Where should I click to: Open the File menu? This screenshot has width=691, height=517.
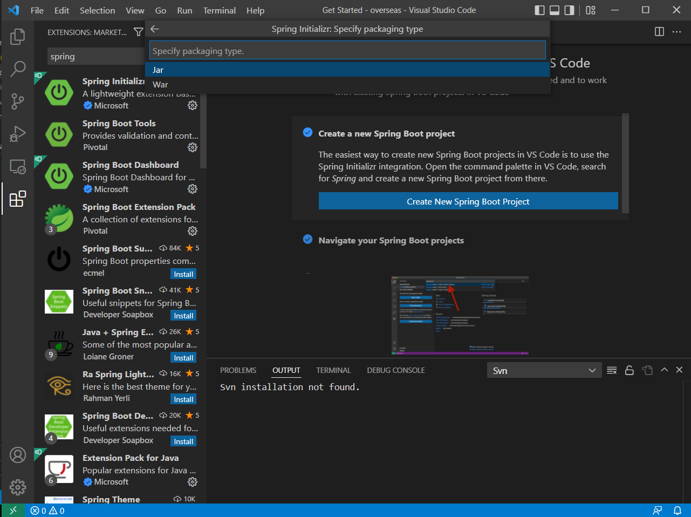coord(37,10)
